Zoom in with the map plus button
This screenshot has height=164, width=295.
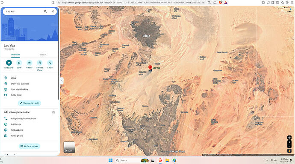click(x=289, y=142)
